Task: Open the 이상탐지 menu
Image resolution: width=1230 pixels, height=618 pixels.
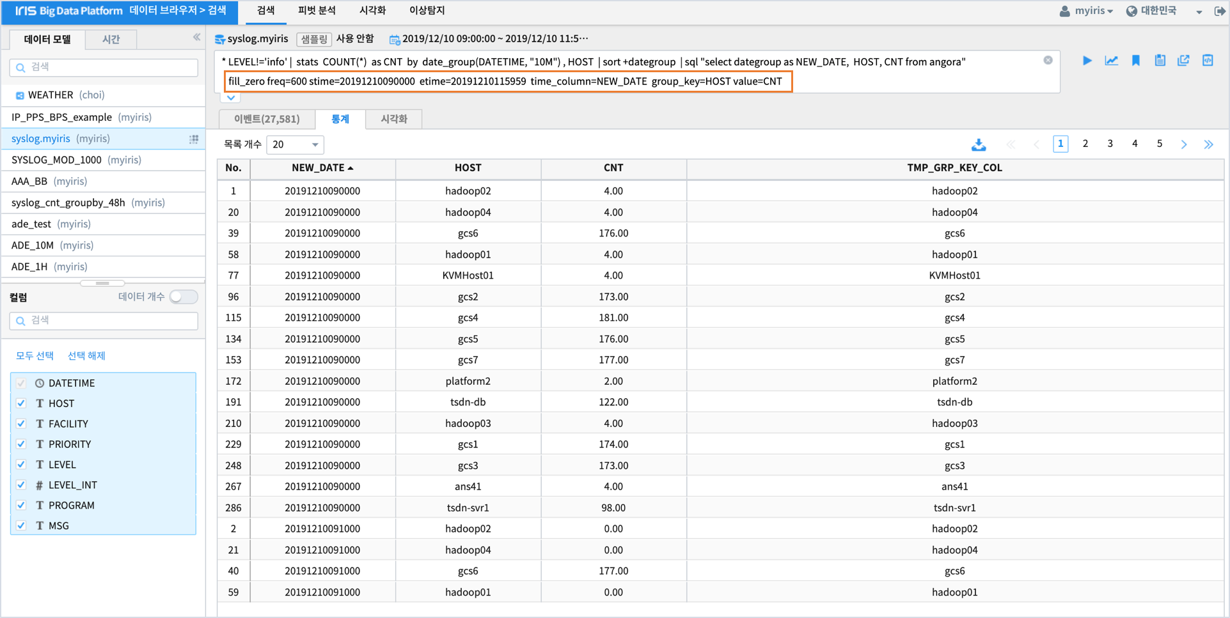Action: [427, 11]
